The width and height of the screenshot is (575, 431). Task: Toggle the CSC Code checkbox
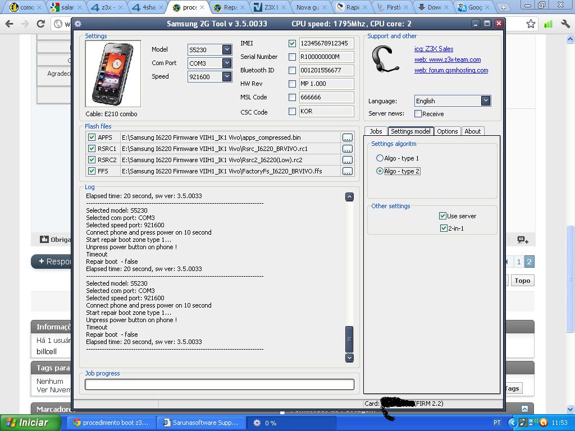pyautogui.click(x=292, y=112)
